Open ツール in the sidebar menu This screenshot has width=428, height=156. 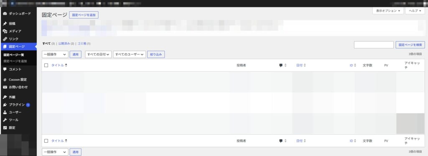[14, 120]
